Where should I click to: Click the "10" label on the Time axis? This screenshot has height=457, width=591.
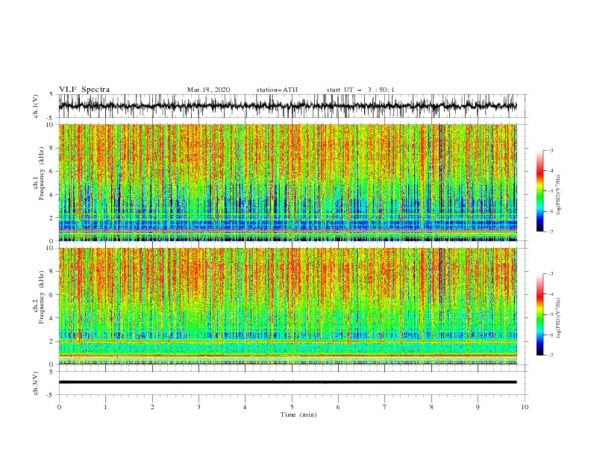(x=525, y=407)
